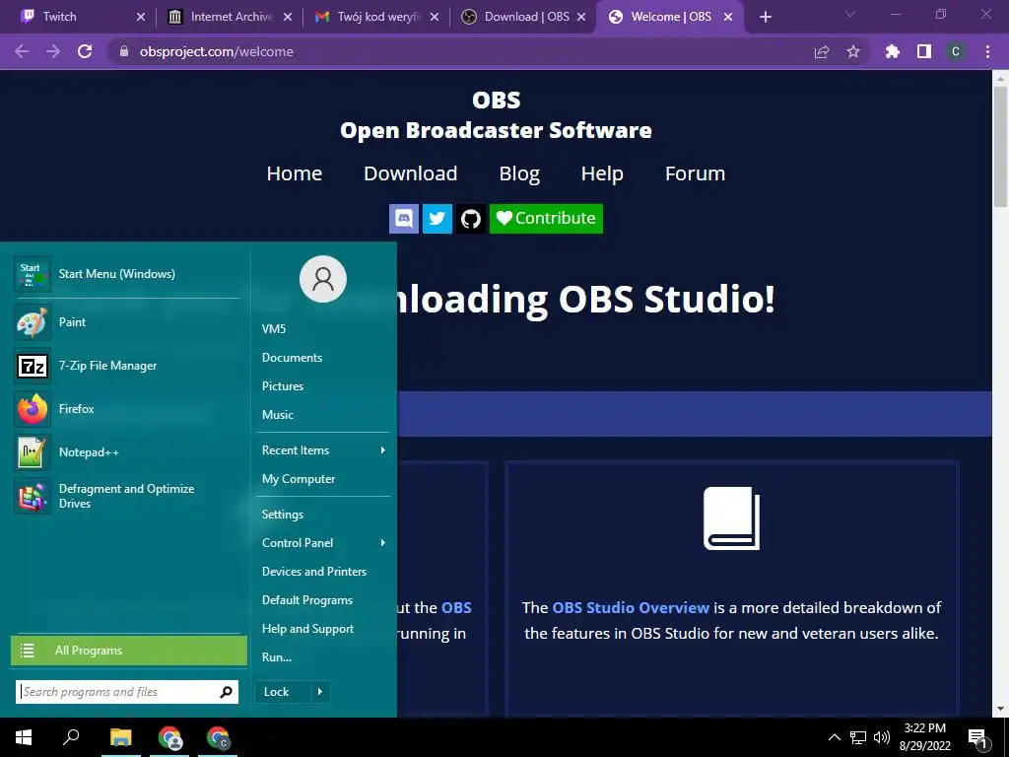Click the user account avatar

pyautogui.click(x=323, y=279)
